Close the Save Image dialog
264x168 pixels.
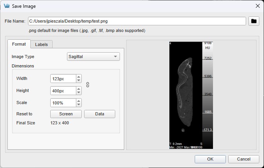click(x=257, y=6)
